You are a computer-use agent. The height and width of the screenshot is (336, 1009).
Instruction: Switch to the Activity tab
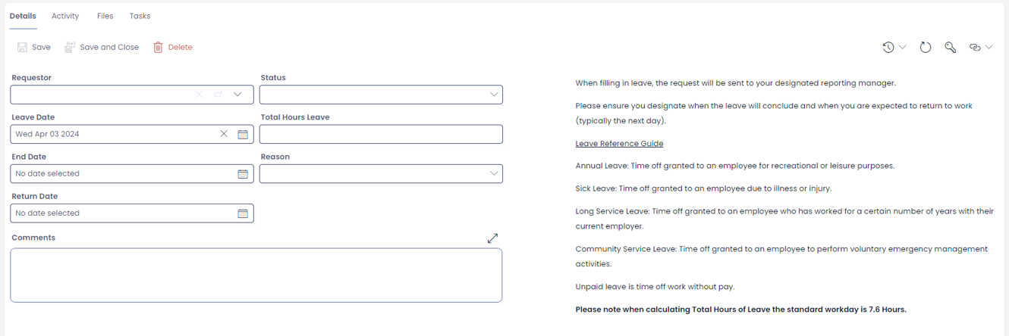coord(65,16)
